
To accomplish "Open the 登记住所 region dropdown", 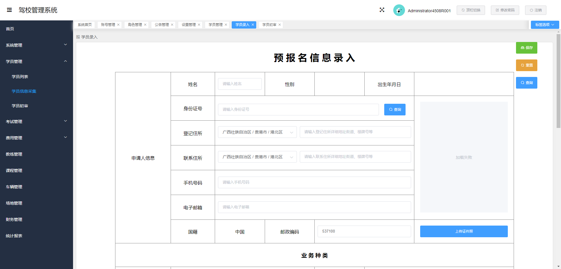I will (257, 132).
